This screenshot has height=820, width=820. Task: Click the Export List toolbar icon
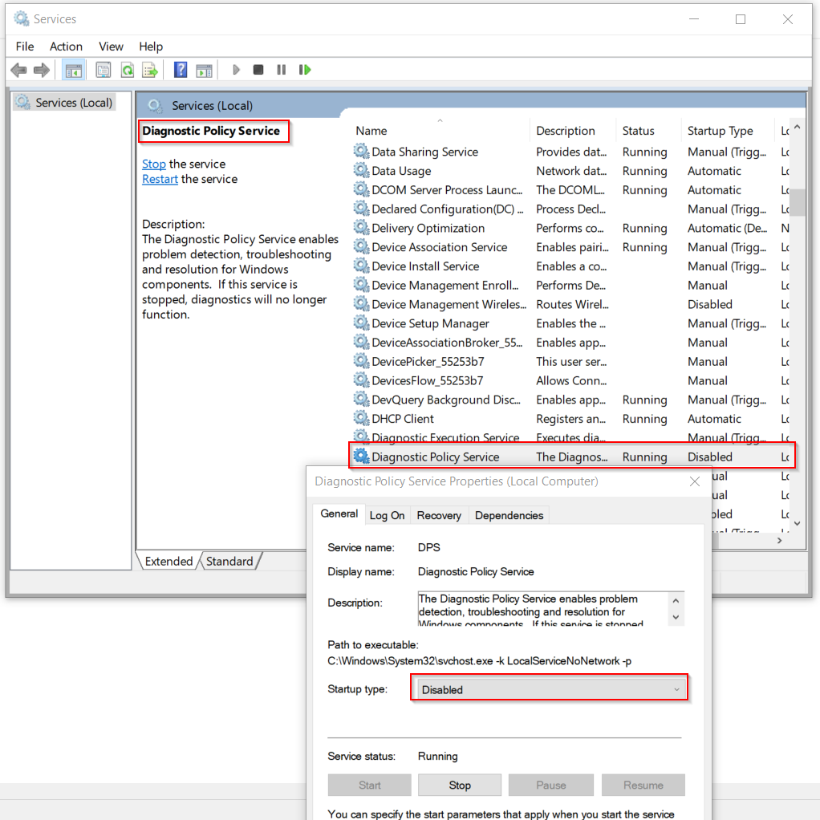tap(150, 71)
